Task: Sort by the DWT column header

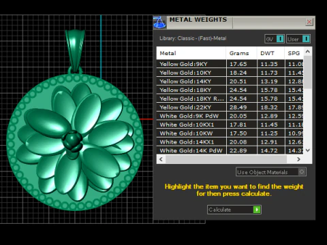Action: click(x=270, y=53)
